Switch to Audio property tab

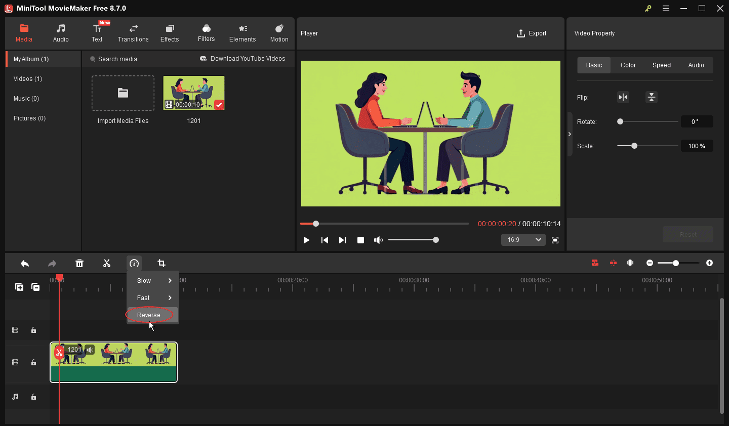click(696, 65)
